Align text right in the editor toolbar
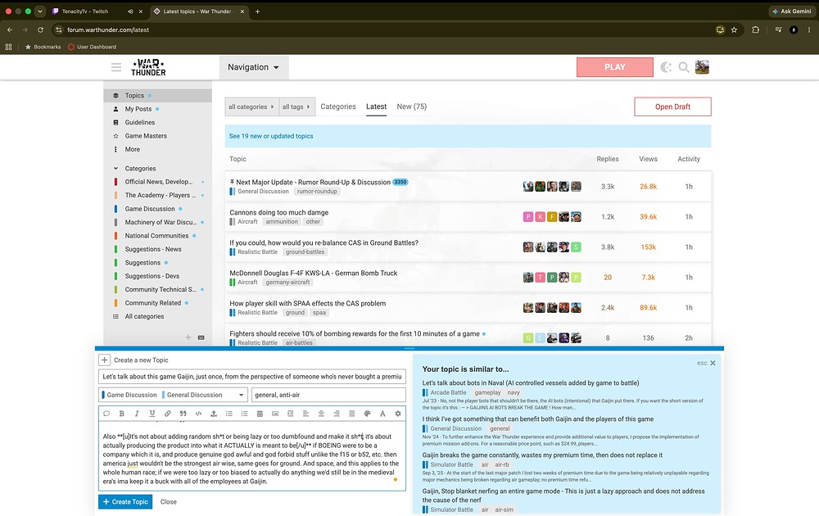 (x=337, y=413)
